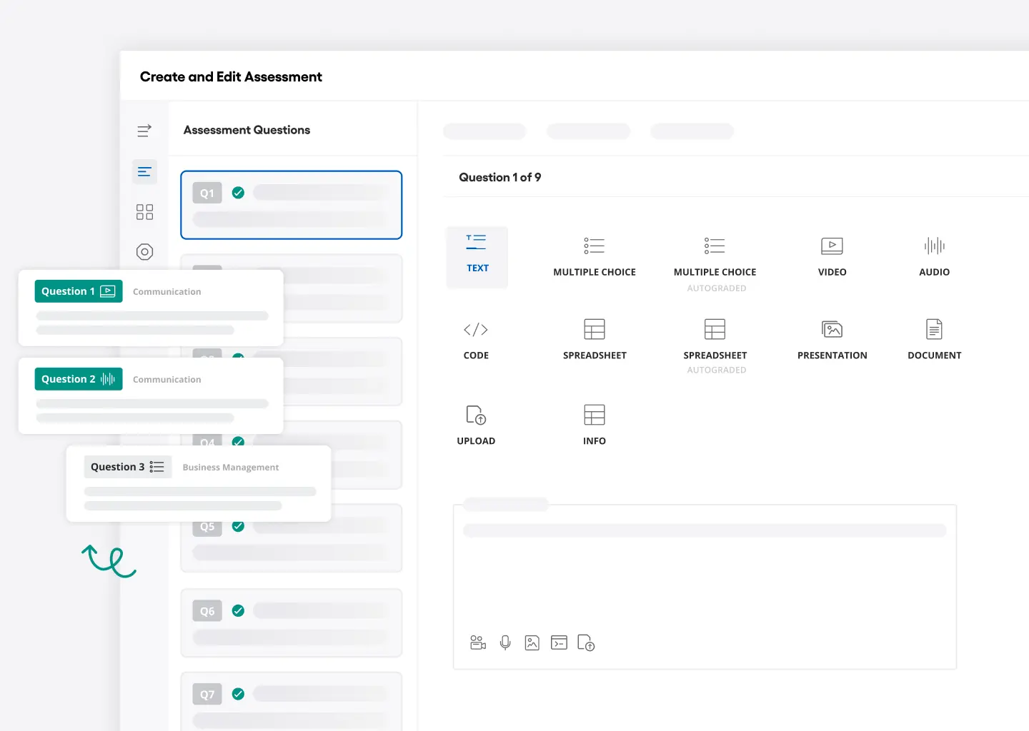Collapse the sidebar with the arrows icon
The image size is (1029, 731).
click(x=144, y=131)
